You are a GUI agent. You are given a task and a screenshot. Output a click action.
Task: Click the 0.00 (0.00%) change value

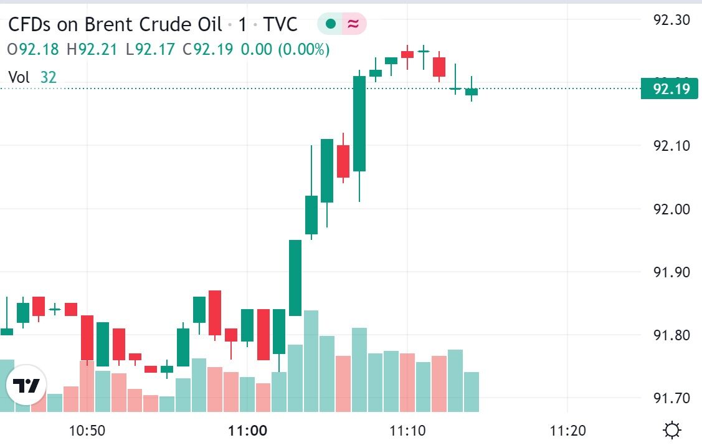click(285, 49)
